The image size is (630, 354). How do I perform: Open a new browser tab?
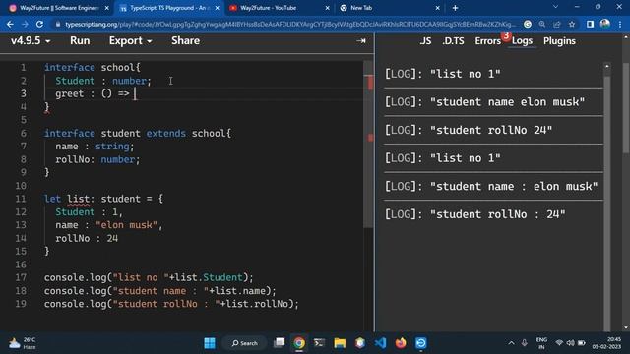455,8
